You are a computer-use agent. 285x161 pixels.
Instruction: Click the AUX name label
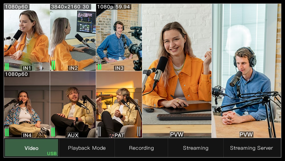tap(73, 135)
